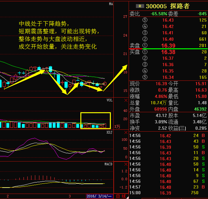This screenshot has width=208, height=199.
Task: Click the 市盈 value 43.12
Action: pyautogui.click(x=161, y=115)
